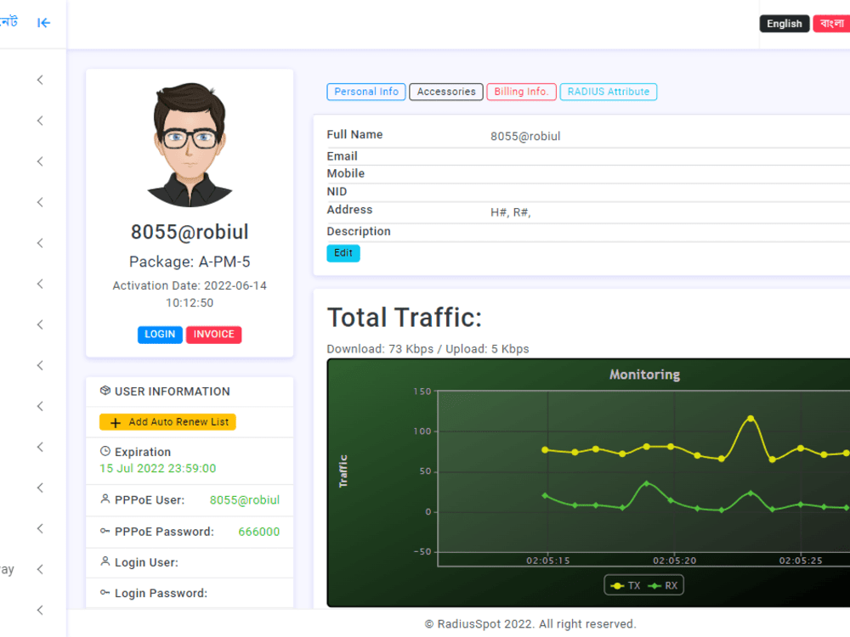This screenshot has height=637, width=850.
Task: Click the clock icon next to Expiration
Action: click(x=105, y=451)
